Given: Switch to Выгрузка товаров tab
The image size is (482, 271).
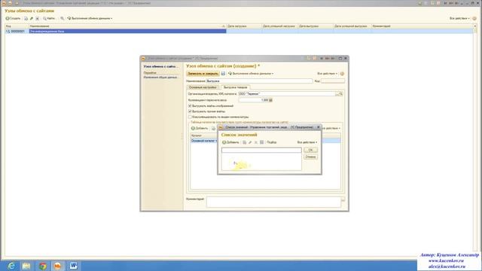Looking at the screenshot, I should click(x=236, y=87).
